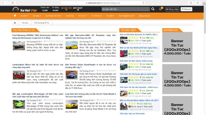Focus the Xe bạn cần tìm search field

[x=126, y=9]
